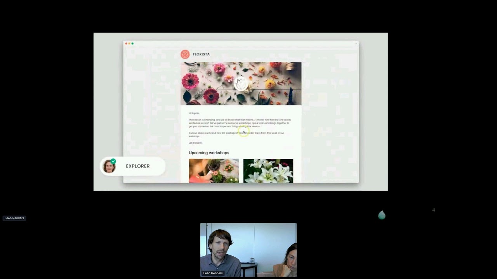The image size is (497, 279).
Task: Open the white lilies workshop thumbnail
Action: 268,171
